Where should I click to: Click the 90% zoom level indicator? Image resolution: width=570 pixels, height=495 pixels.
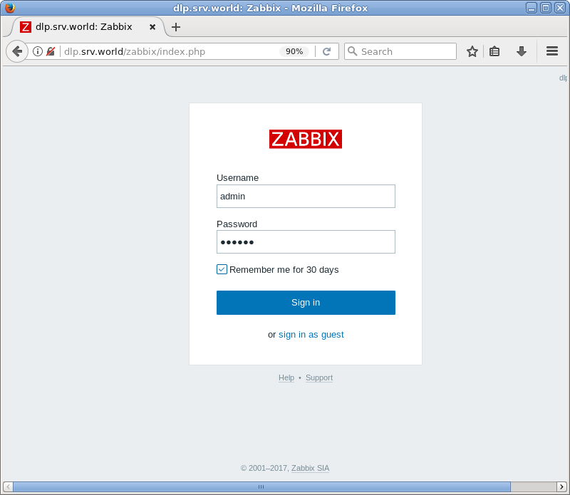(x=294, y=51)
